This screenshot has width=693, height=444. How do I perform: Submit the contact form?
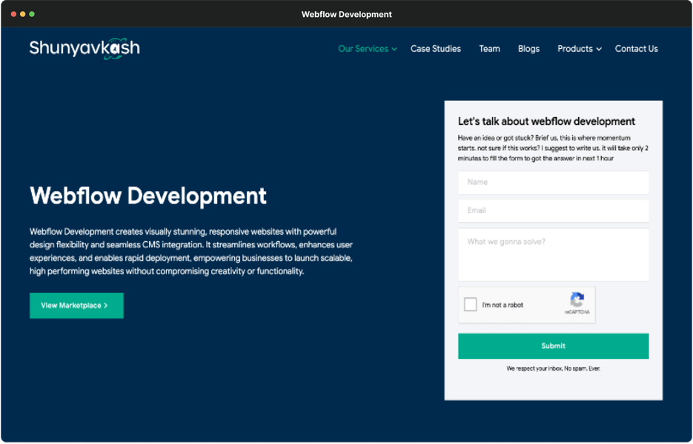click(x=553, y=346)
